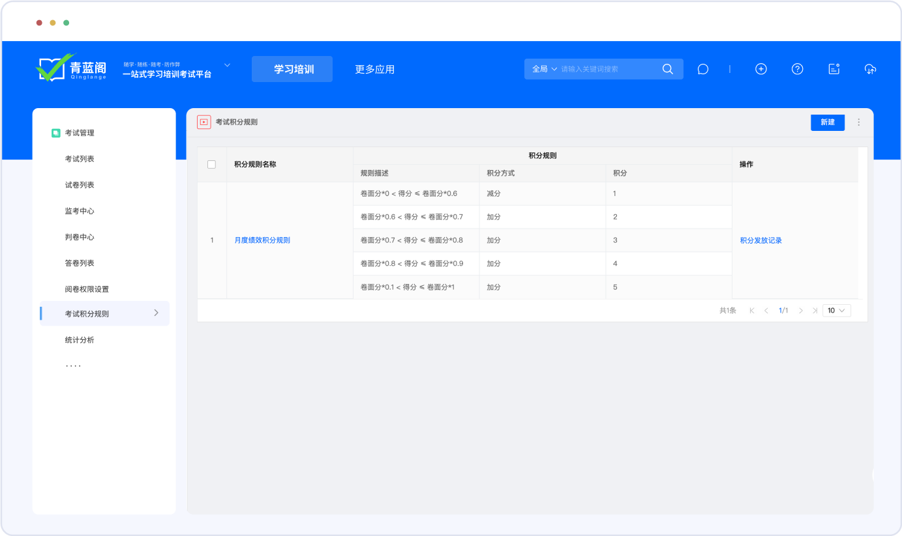Toggle the select-all checkbox in table header

pos(211,164)
